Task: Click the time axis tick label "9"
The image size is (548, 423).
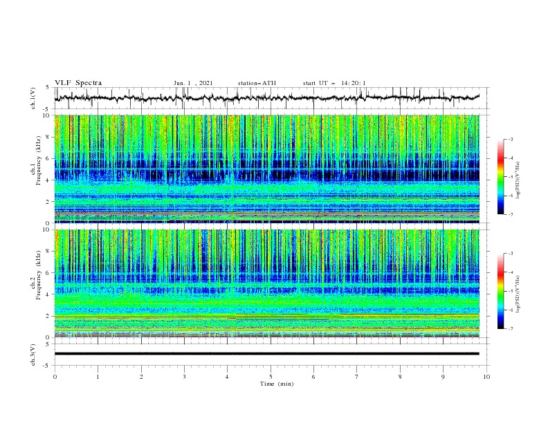Action: pos(443,377)
